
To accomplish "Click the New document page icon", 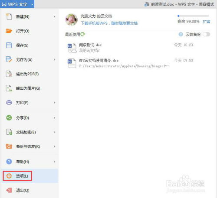I will [9, 16].
